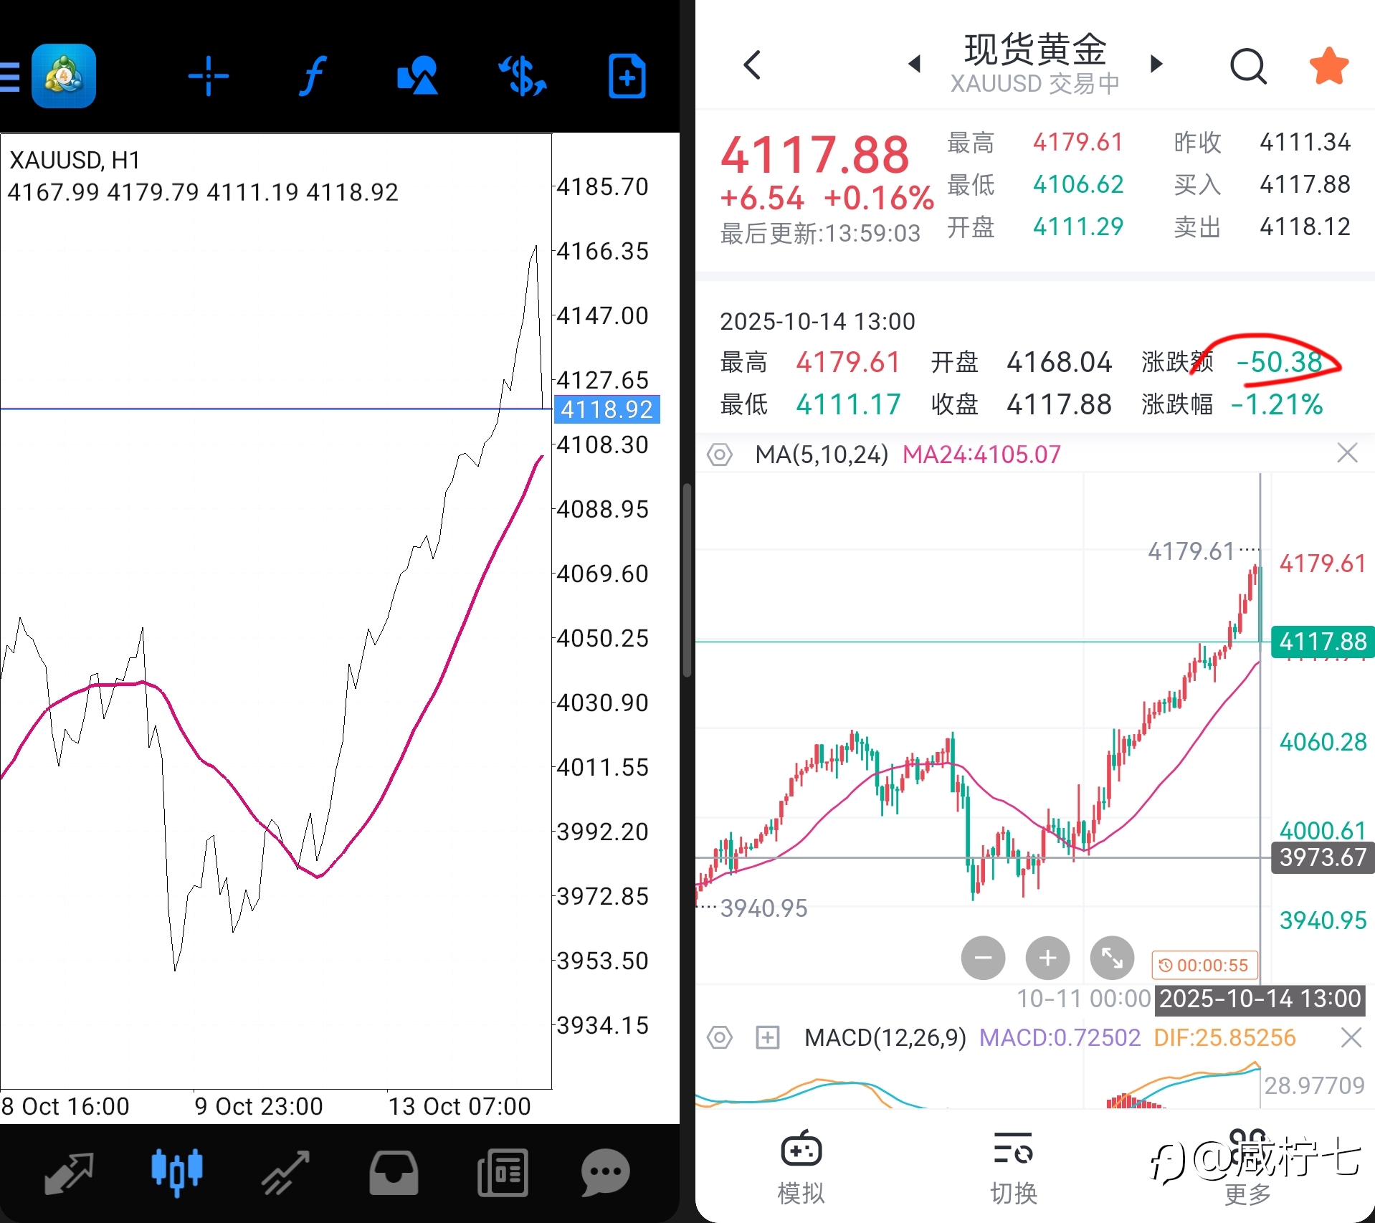The width and height of the screenshot is (1375, 1223).
Task: Open the Chart tab in MT4
Action: coord(176,1173)
